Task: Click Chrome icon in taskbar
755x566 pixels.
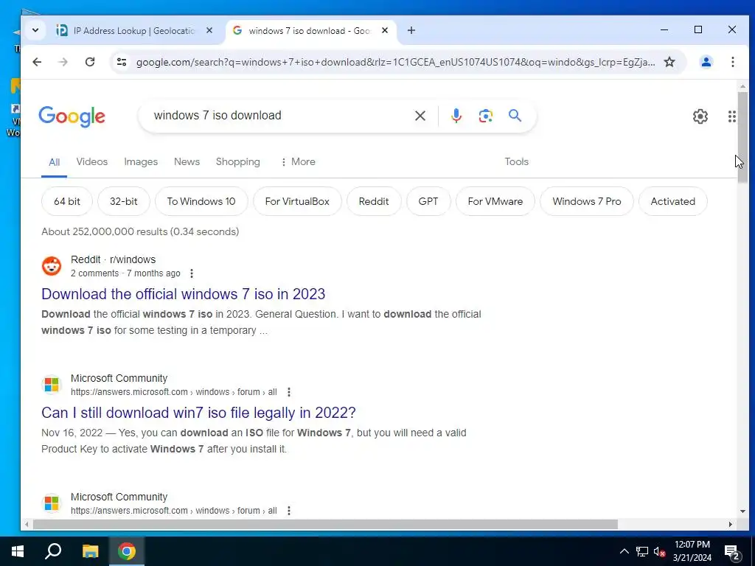Action: (127, 551)
